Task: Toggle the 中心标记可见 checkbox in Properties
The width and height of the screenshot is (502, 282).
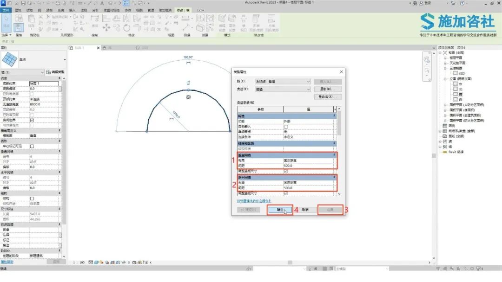Action: pyautogui.click(x=32, y=146)
